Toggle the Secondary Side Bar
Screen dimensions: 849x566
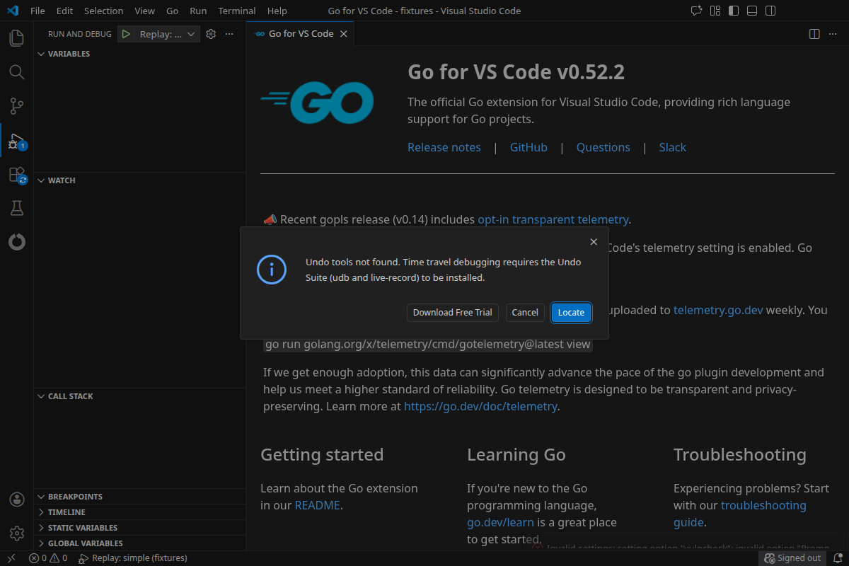770,11
